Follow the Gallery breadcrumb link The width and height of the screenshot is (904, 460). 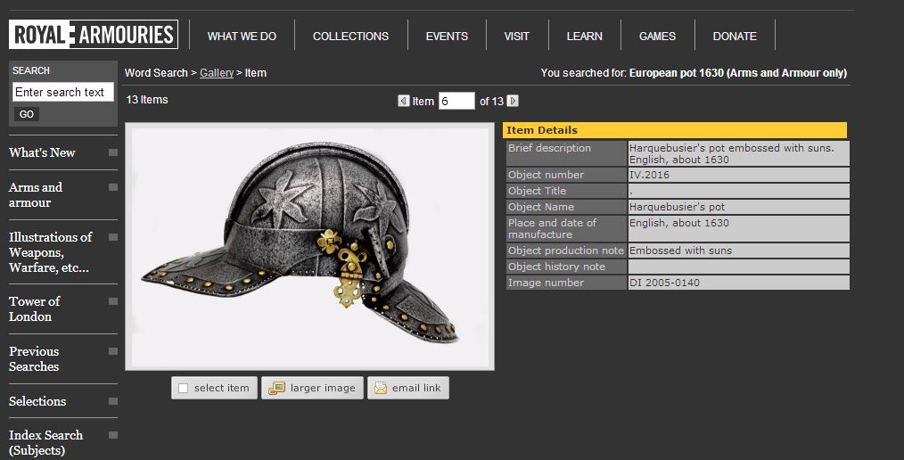217,73
